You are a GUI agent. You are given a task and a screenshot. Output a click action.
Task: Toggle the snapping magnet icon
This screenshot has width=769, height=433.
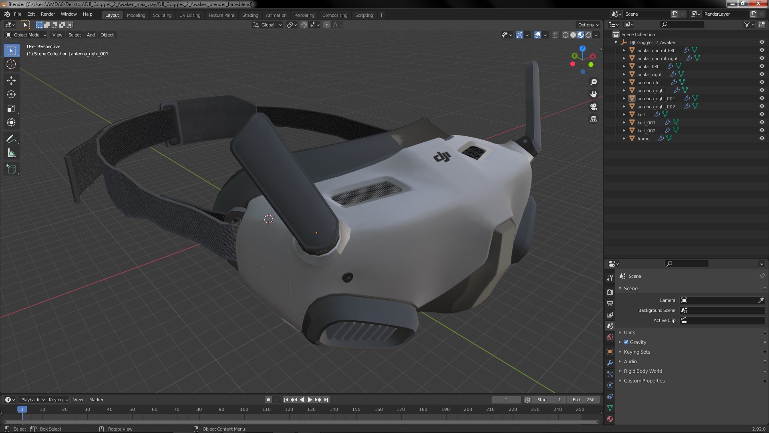[x=304, y=25]
